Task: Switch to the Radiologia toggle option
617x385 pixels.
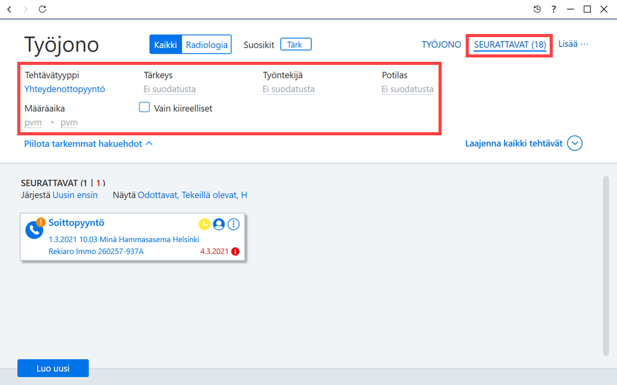Action: pos(206,44)
